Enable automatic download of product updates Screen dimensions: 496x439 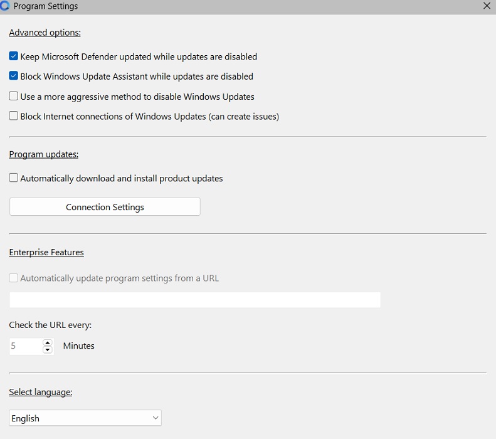(13, 177)
